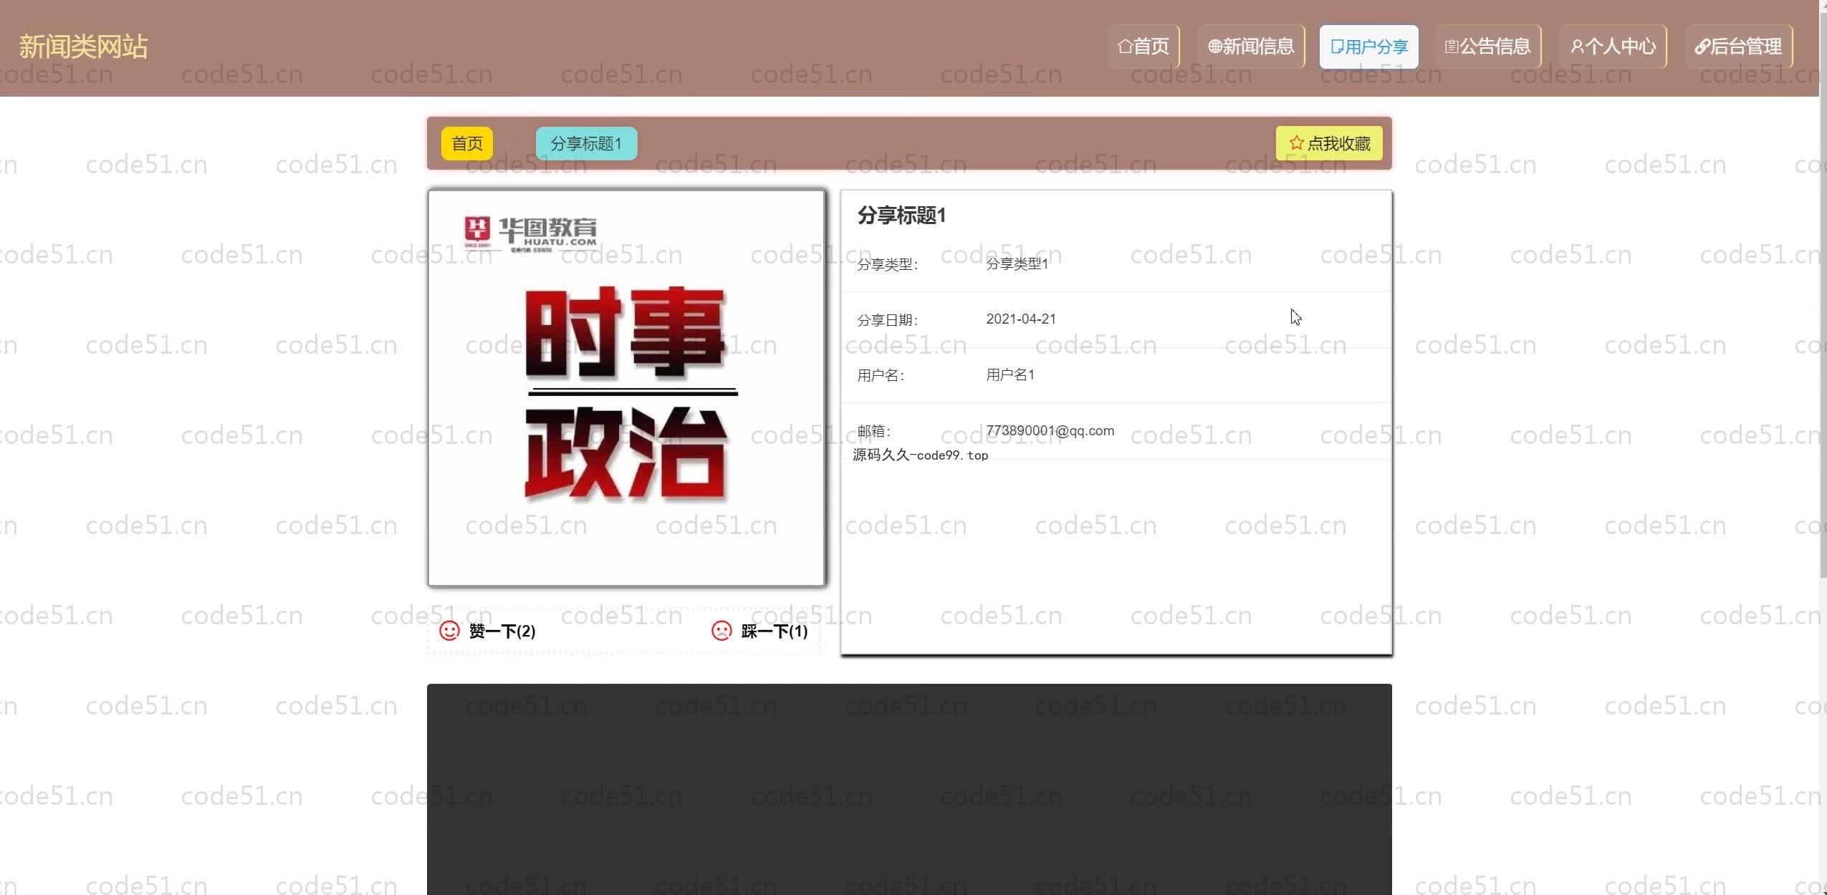Click the dark content panel below details
The image size is (1827, 895).
coord(909,789)
